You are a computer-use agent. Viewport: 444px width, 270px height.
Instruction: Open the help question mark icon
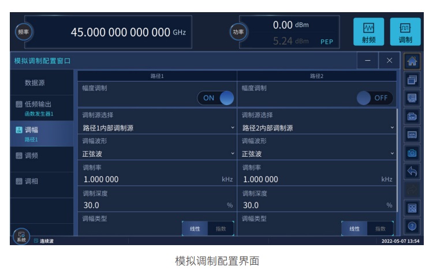(x=412, y=226)
